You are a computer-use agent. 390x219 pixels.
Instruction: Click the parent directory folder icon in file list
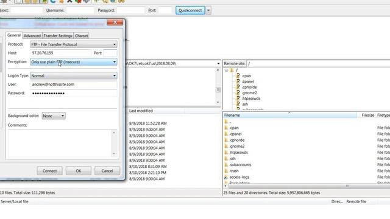(226, 122)
